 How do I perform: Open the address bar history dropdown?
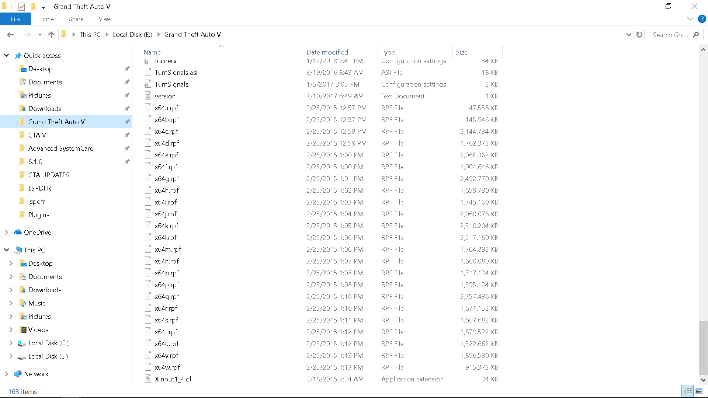[628, 35]
